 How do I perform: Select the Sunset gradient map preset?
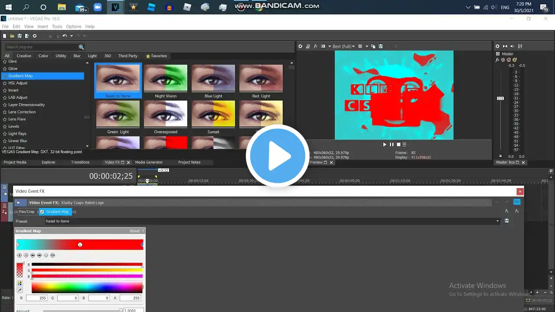point(213,114)
